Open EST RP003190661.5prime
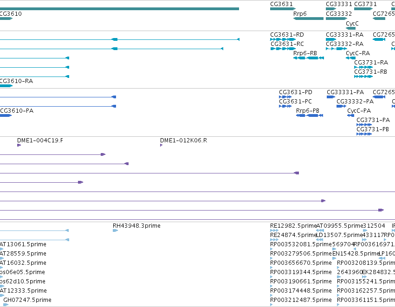Screen dimensions: 395x307 click(x=301, y=281)
